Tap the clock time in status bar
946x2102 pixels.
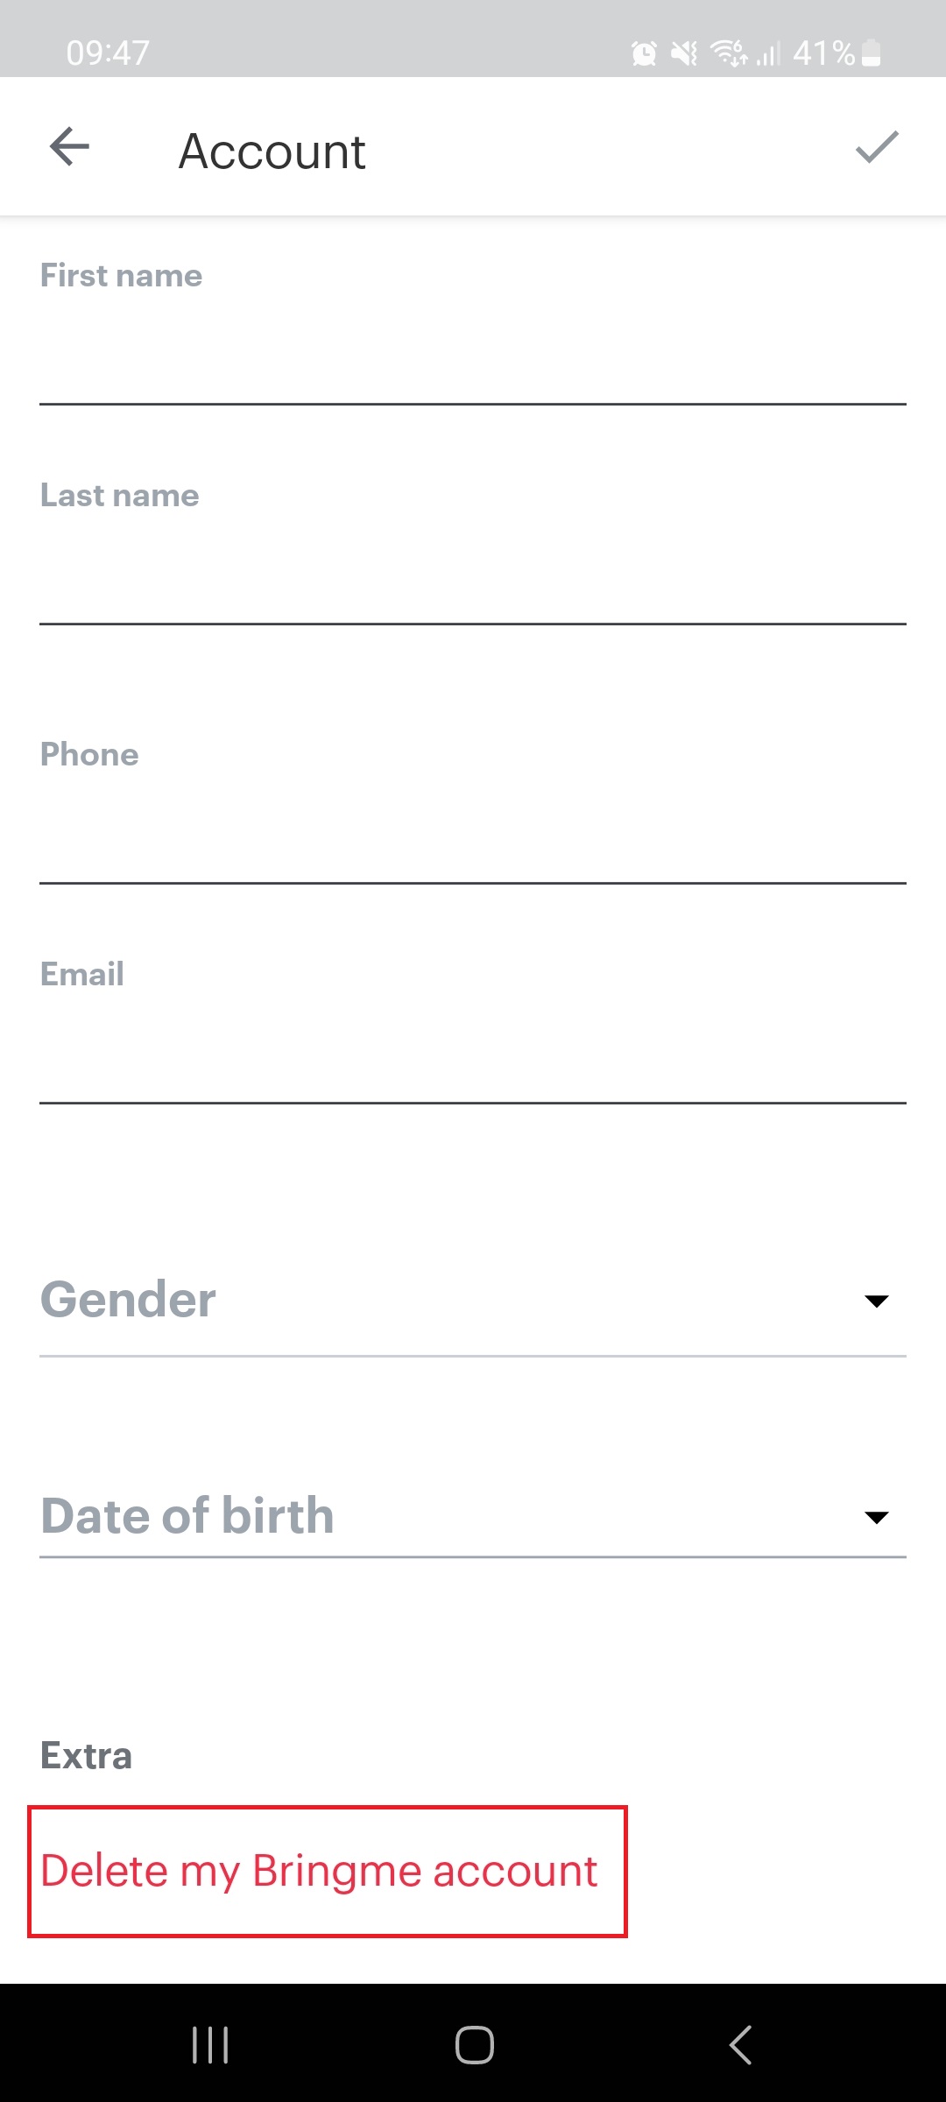coord(108,53)
